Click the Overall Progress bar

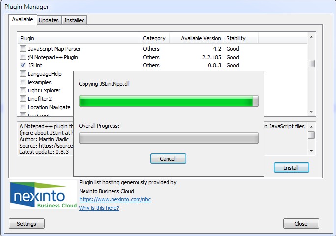pos(169,138)
